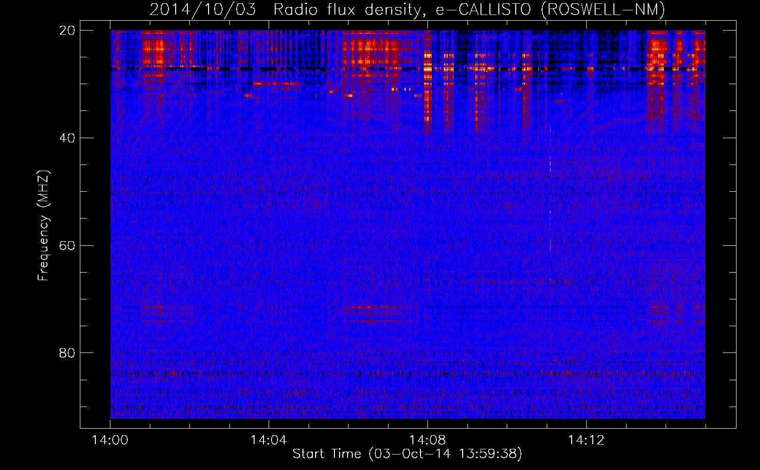
Task: Click the plot title 'Radio flux density, e-CALLISTO (ROSWELL-NM)'
Action: pyautogui.click(x=469, y=9)
